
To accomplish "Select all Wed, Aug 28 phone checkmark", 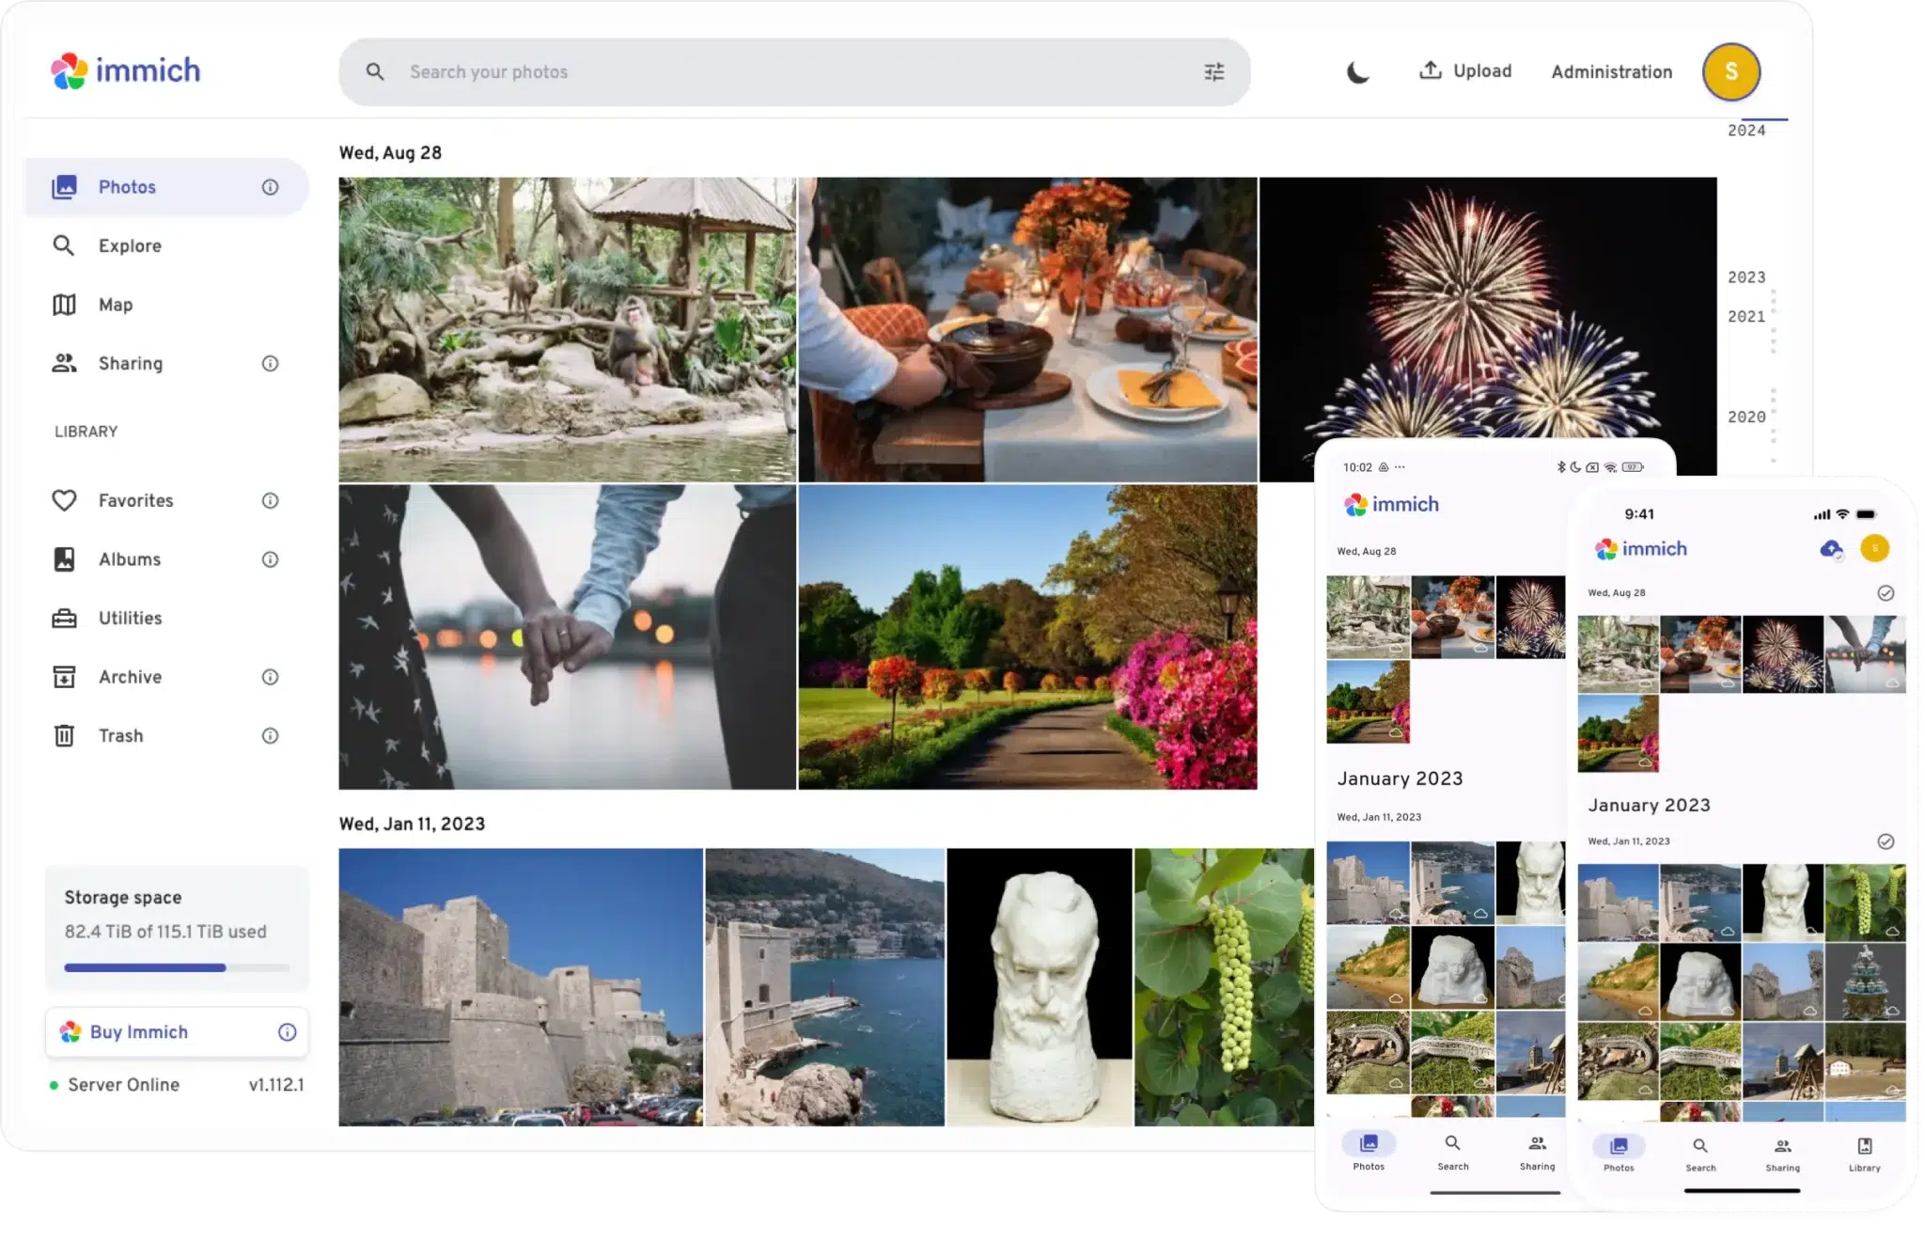I will click(x=1885, y=593).
